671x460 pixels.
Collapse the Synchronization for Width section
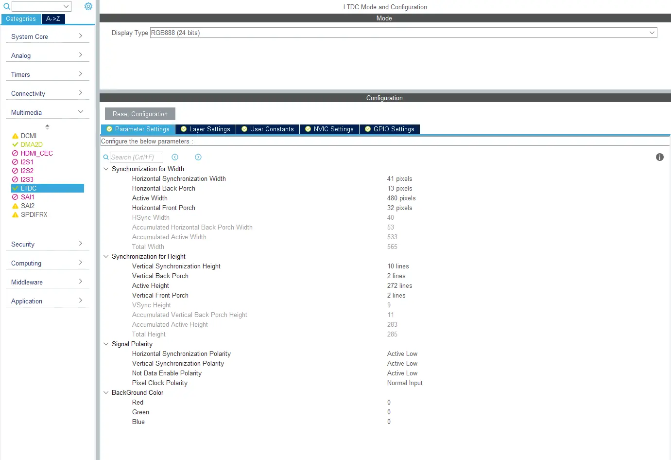click(x=106, y=169)
